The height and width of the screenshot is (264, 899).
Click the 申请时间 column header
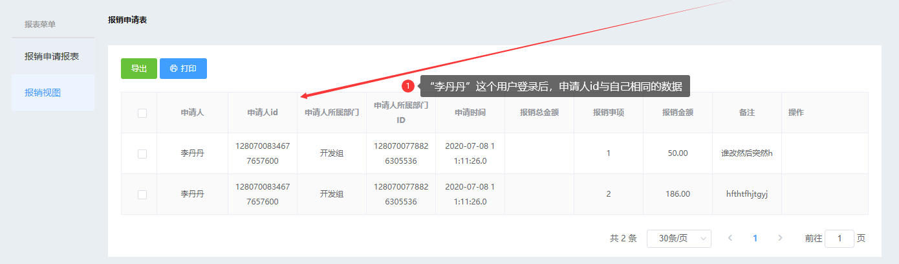click(x=470, y=113)
